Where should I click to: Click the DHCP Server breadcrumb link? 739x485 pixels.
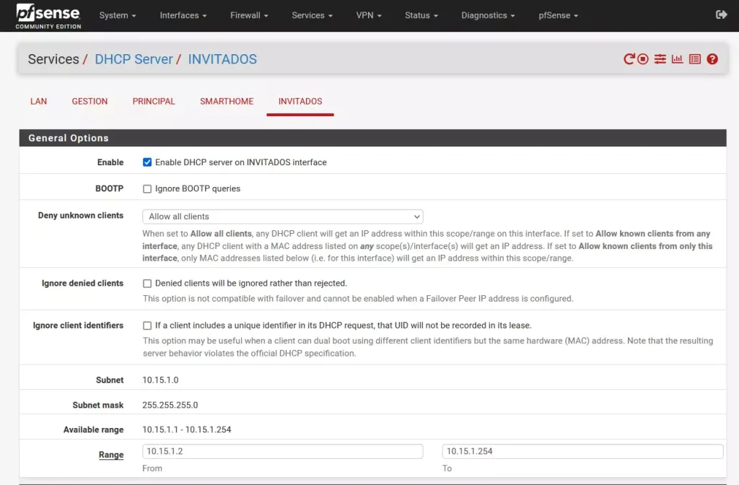[134, 59]
